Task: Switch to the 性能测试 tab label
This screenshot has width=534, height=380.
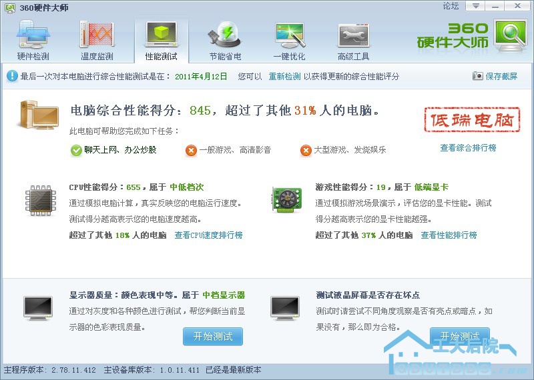Action: (161, 57)
